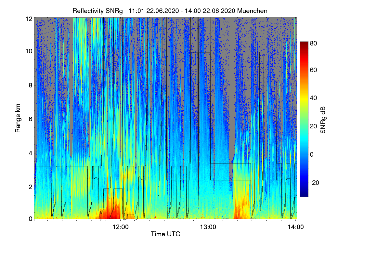Click the y-axis tick label '10'
390x260 pixels.
(29, 51)
